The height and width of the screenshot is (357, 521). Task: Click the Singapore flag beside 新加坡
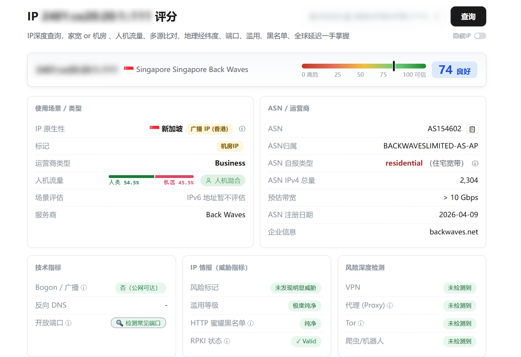coord(155,129)
